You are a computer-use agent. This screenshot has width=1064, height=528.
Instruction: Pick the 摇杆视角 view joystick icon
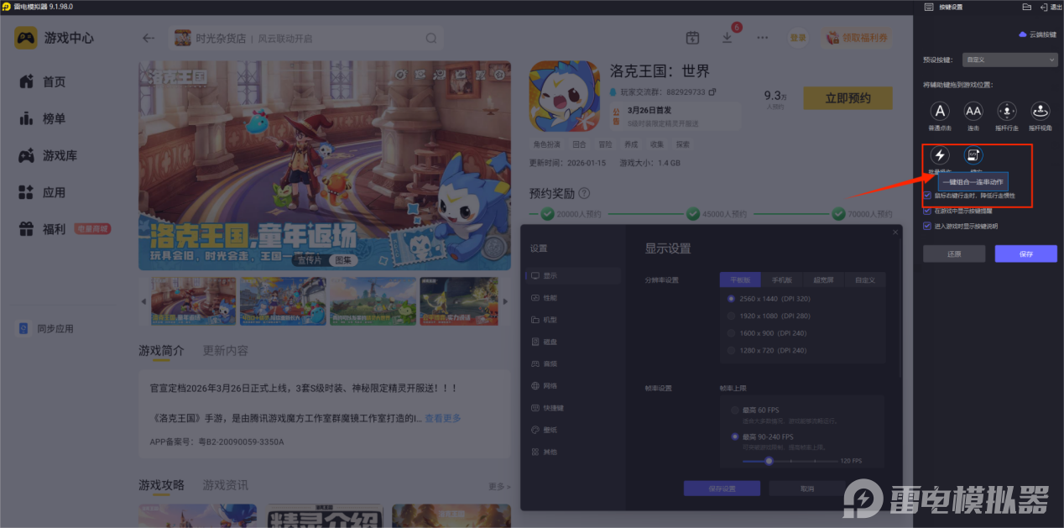[1041, 111]
